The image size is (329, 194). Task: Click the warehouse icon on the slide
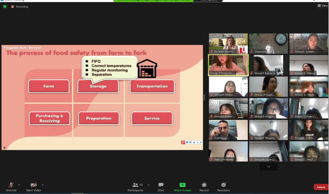tap(147, 69)
